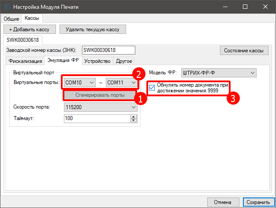Screen dimensions: 276x208
Task: Click the Добавить кассу button
Action: coord(30,29)
